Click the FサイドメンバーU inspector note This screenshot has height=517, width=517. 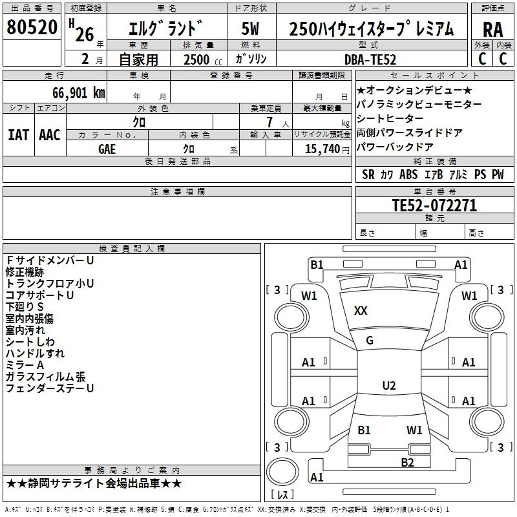(x=50, y=260)
